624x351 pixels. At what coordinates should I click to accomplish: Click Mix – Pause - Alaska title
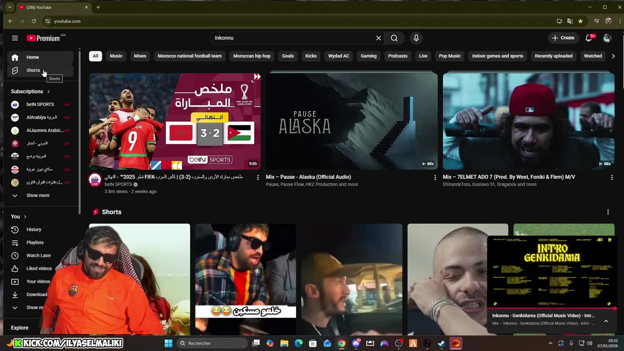tap(309, 177)
